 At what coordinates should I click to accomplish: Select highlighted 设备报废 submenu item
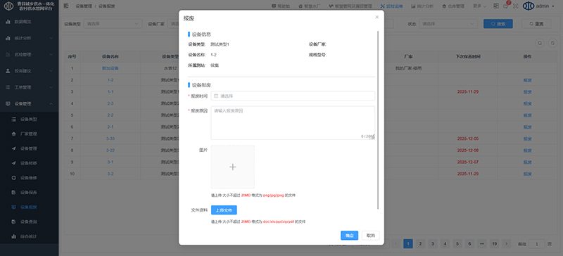click(x=29, y=207)
